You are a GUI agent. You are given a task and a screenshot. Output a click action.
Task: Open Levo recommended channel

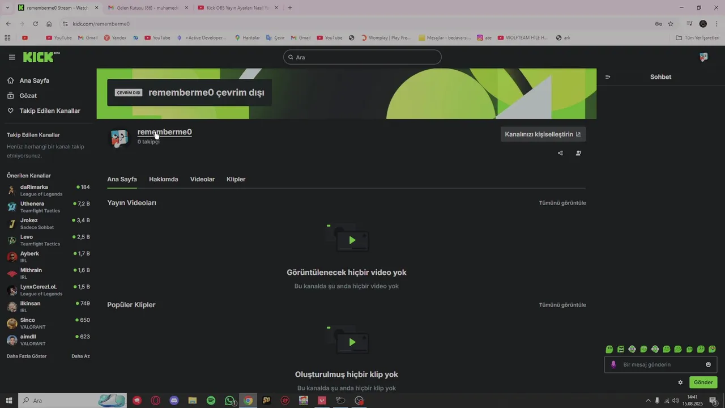48,240
